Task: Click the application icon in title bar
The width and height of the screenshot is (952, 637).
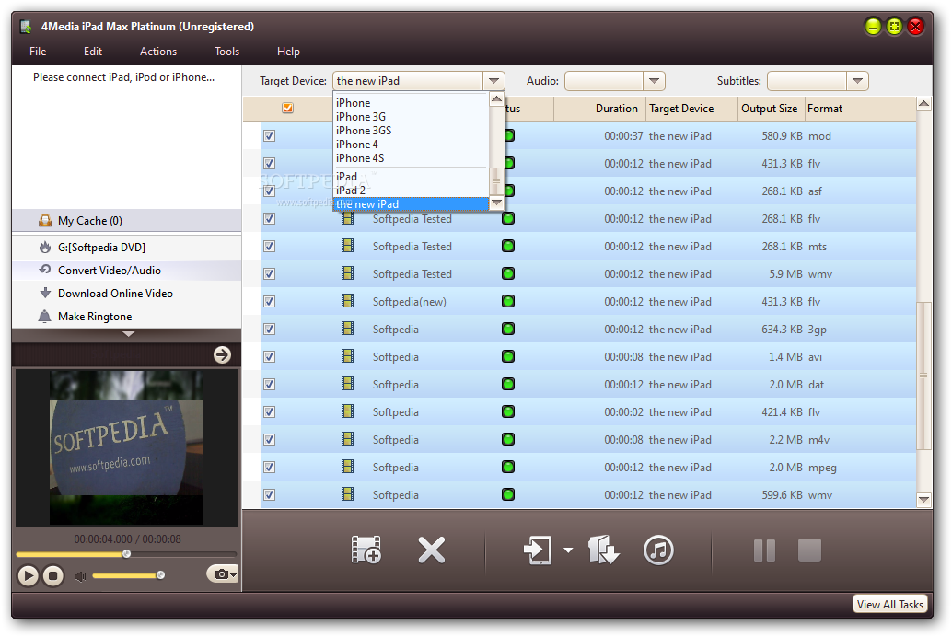Action: tap(26, 27)
